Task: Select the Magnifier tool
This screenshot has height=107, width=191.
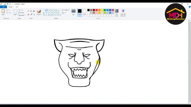Action: coord(34,15)
